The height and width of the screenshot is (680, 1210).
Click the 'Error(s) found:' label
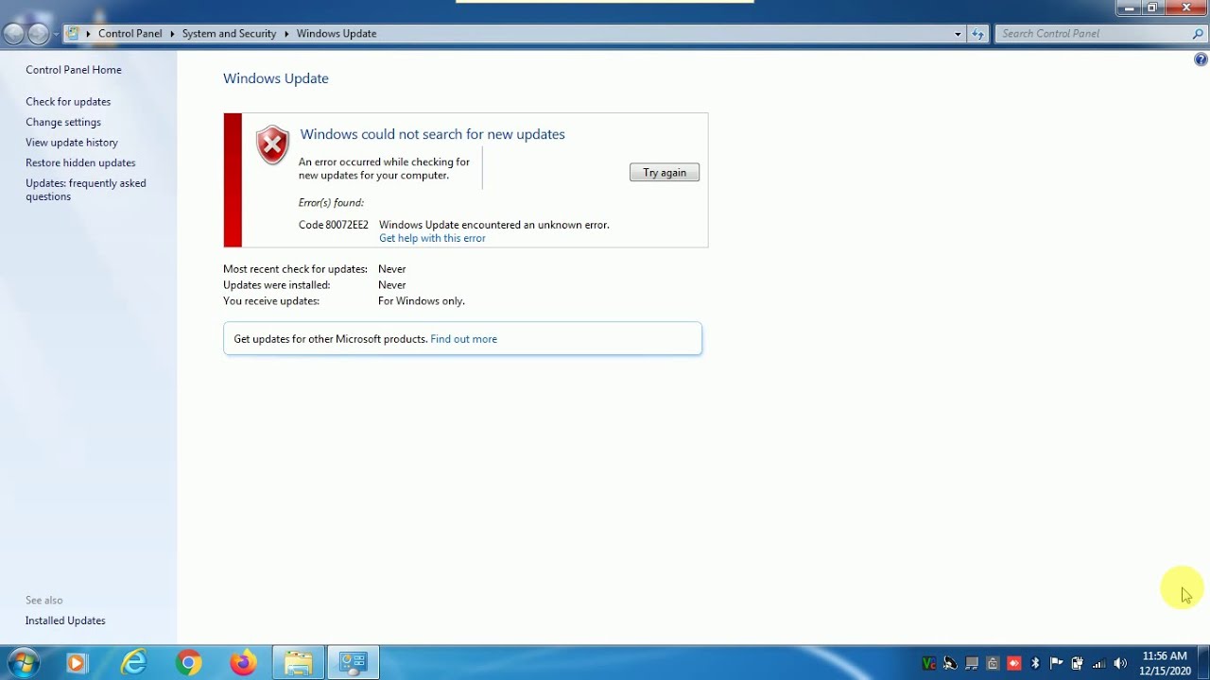tap(331, 202)
